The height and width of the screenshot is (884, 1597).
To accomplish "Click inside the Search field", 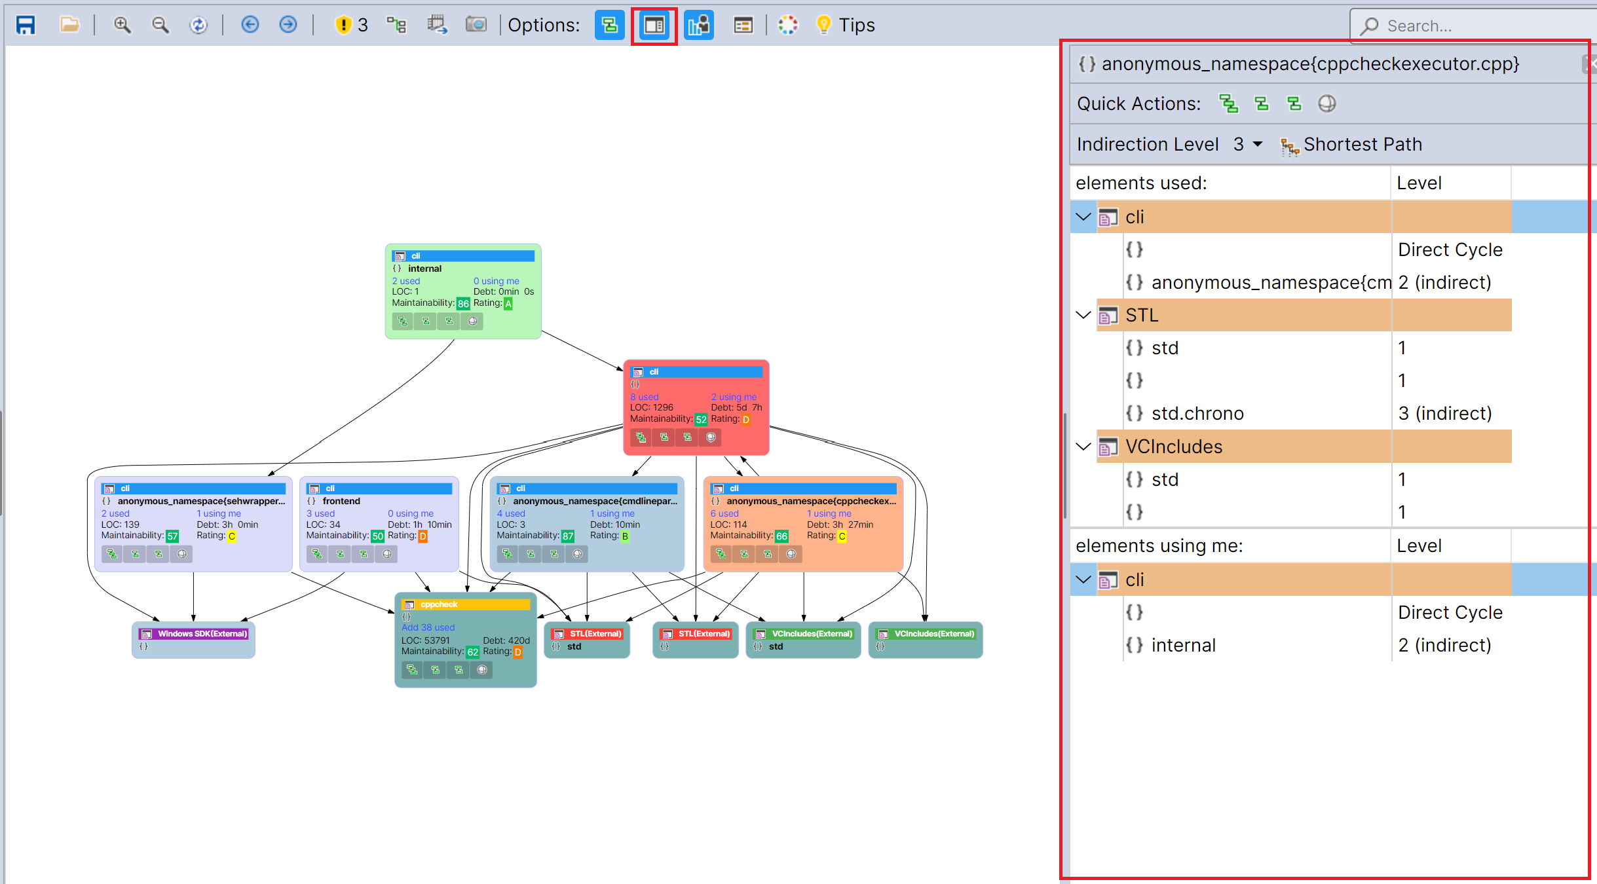I will 1474,26.
